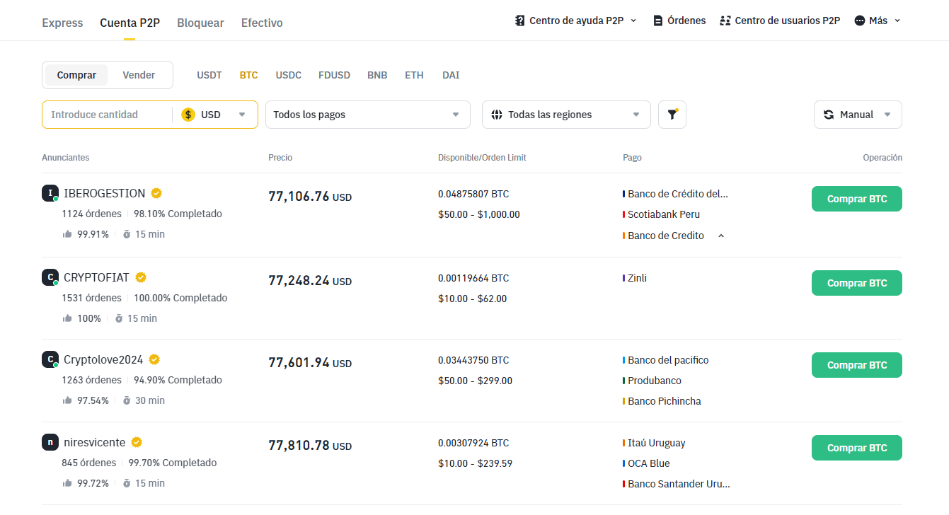Open the Todos los pagos dropdown
The height and width of the screenshot is (515, 949).
pyautogui.click(x=367, y=115)
